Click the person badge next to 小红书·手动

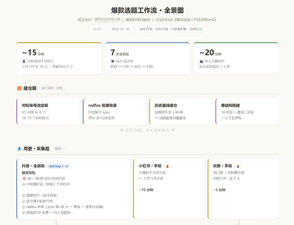167,166
